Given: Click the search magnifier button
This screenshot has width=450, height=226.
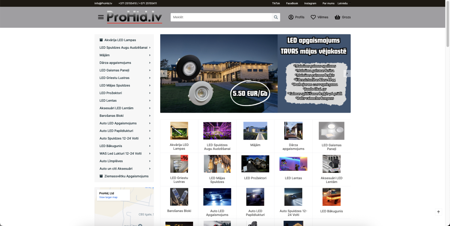Looking at the screenshot, I should [x=276, y=17].
